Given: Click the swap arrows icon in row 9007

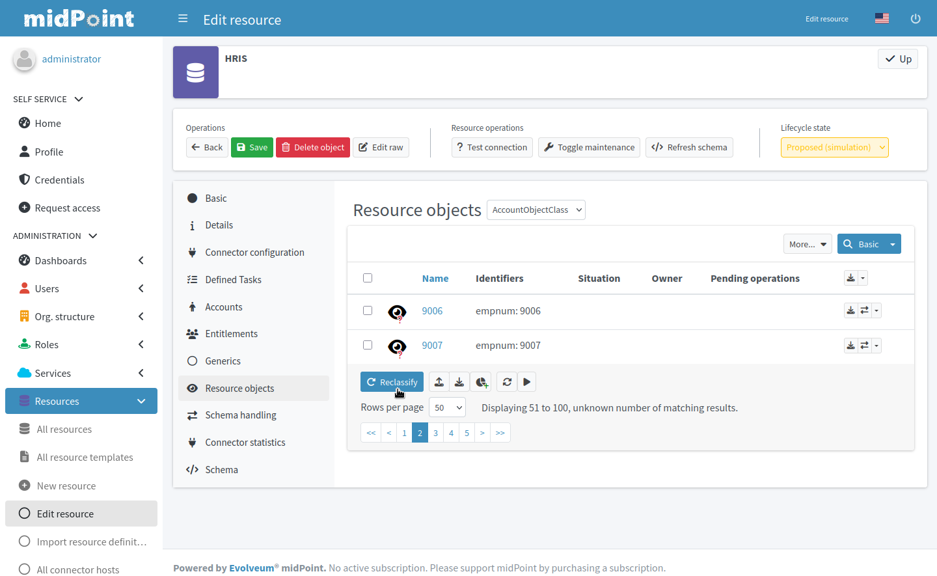Looking at the screenshot, I should click(864, 346).
